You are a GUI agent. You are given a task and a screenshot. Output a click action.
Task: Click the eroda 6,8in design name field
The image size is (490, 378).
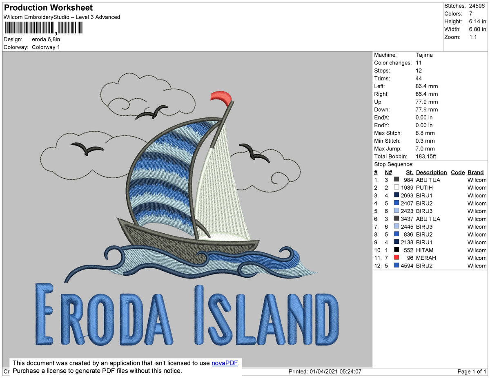click(x=46, y=40)
